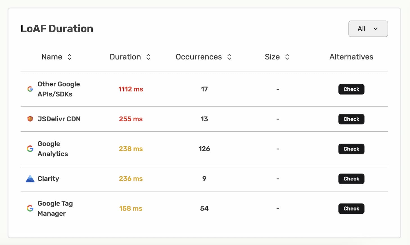
Task: Check alternatives for JSDelivr CDN
Action: [x=351, y=119]
